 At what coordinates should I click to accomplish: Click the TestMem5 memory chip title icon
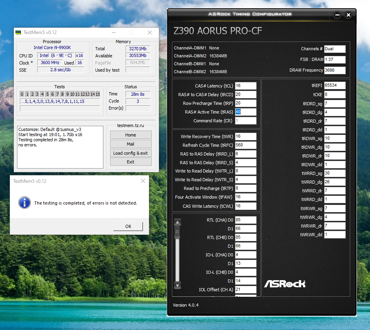point(18,32)
